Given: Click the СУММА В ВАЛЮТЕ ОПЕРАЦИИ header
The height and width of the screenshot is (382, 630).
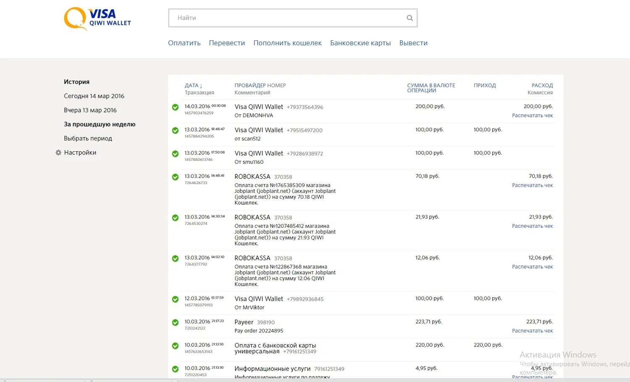Looking at the screenshot, I should [x=431, y=88].
